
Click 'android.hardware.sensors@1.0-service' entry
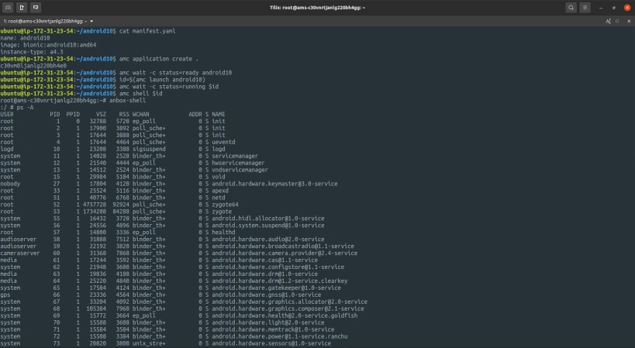click(271, 343)
